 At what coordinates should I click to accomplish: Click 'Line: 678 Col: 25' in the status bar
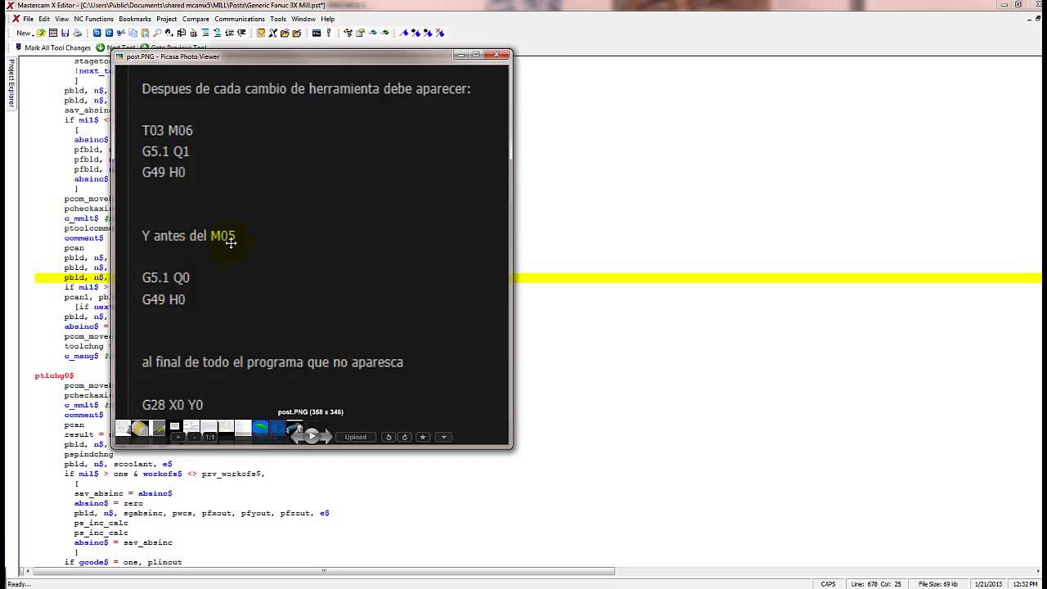(878, 584)
